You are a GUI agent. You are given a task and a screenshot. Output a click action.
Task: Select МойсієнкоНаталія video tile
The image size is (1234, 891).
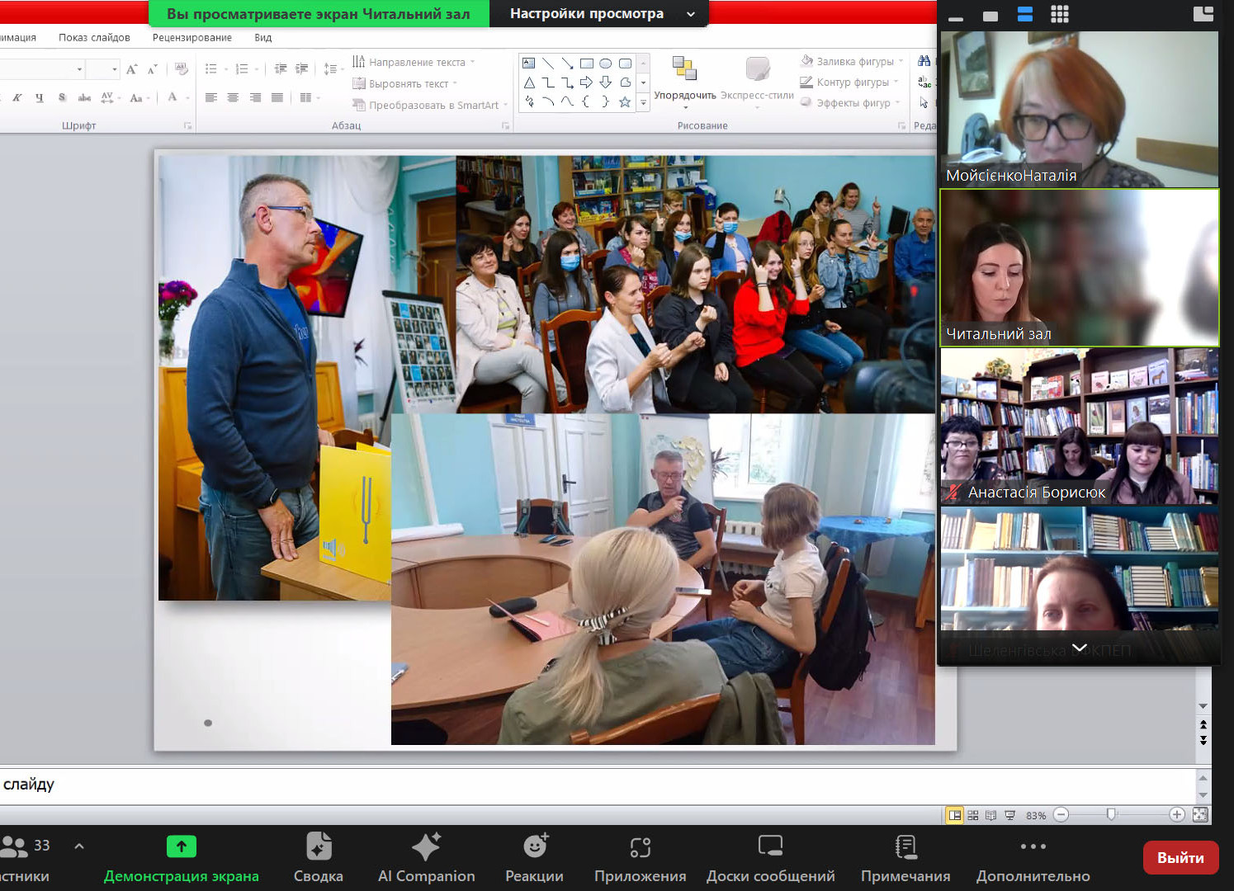pyautogui.click(x=1080, y=109)
